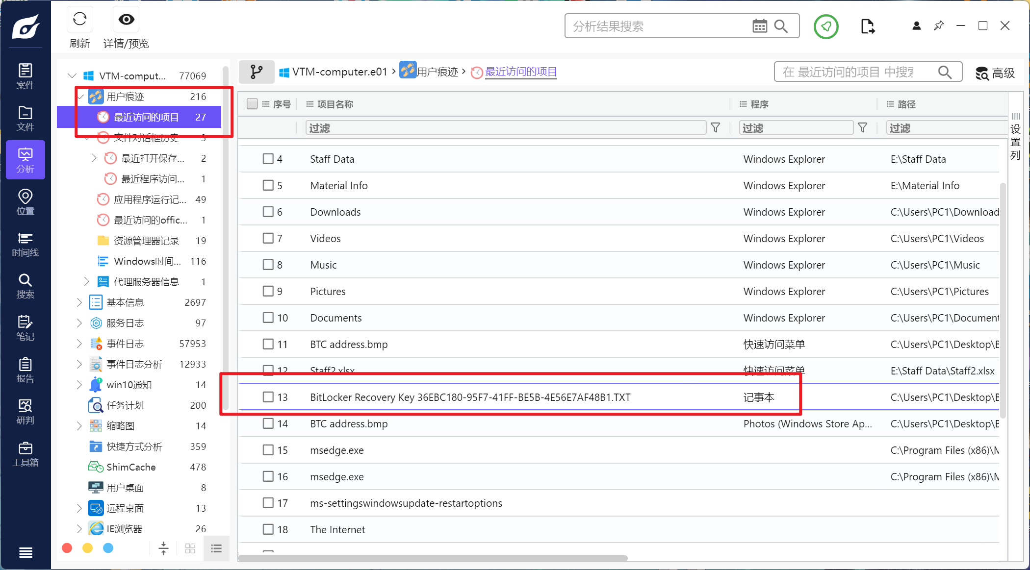
Task: Go to the 时间线 sidebar section
Action: coord(26,244)
